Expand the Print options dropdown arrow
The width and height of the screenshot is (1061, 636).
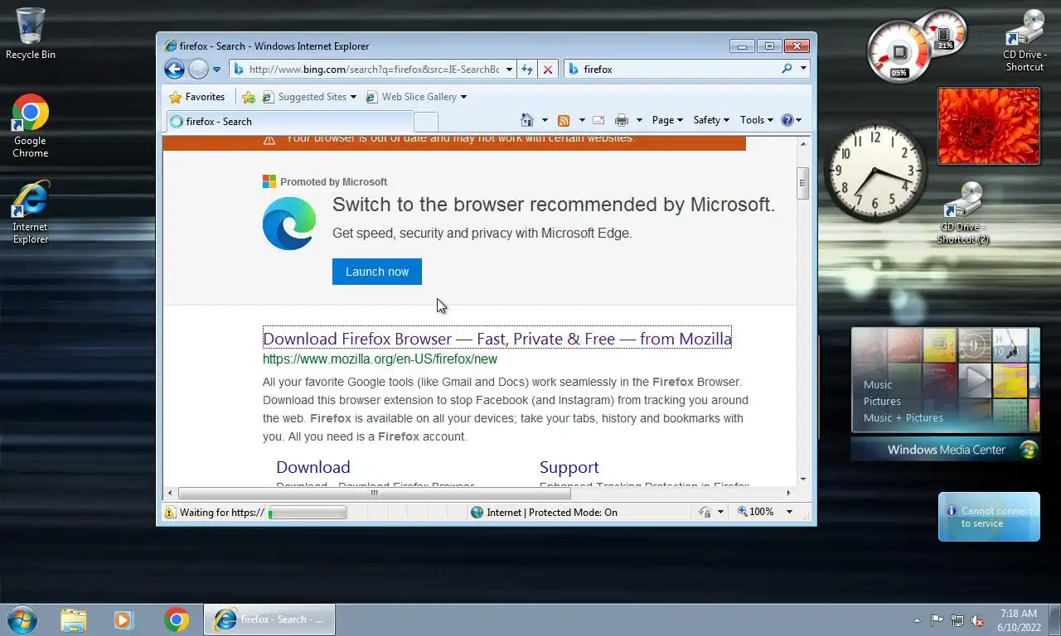point(639,120)
